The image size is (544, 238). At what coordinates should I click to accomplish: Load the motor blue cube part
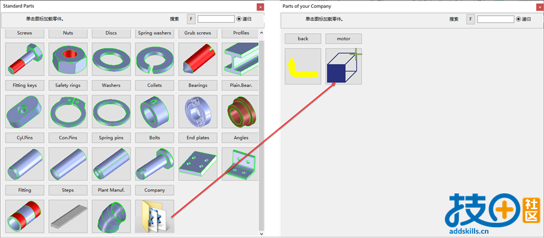coord(343,66)
